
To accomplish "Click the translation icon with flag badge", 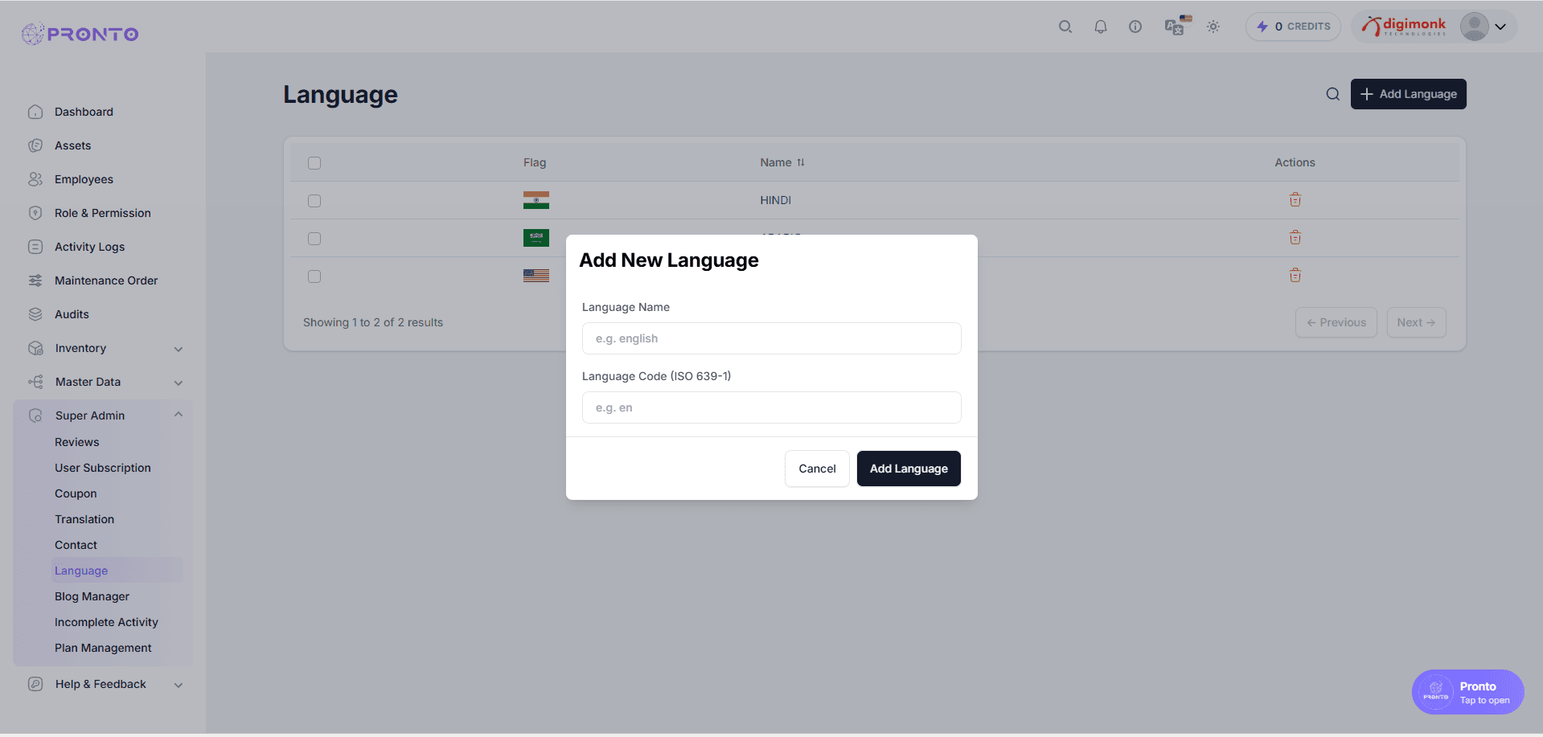I will (x=1174, y=27).
